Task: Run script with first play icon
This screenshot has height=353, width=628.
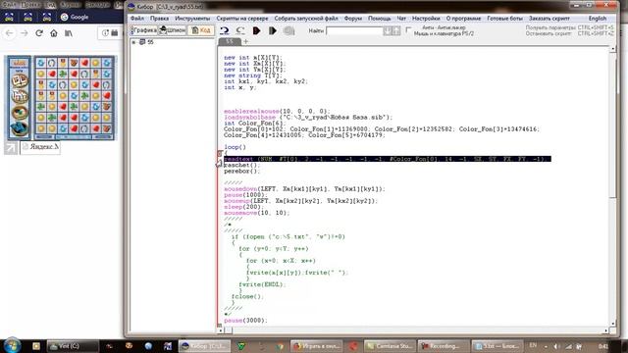Action: pyautogui.click(x=256, y=30)
